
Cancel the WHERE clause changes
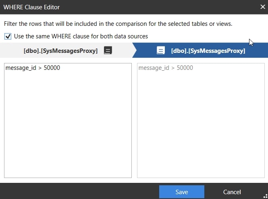232,192
